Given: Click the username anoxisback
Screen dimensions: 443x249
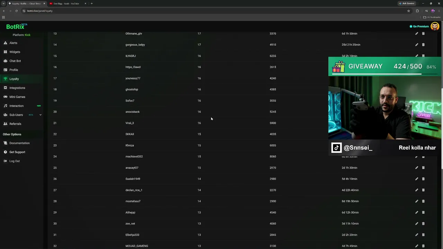Looking at the screenshot, I should pyautogui.click(x=133, y=112).
